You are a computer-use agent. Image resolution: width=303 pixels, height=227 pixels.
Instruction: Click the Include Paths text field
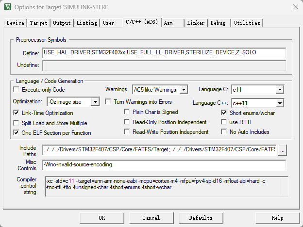159,150
